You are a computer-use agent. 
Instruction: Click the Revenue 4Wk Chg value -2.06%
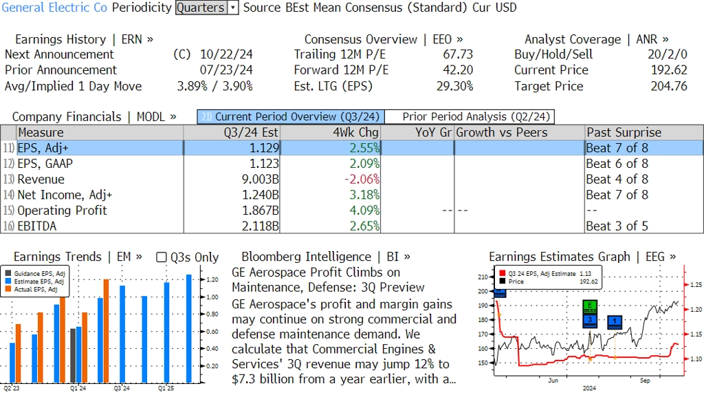[x=362, y=180]
